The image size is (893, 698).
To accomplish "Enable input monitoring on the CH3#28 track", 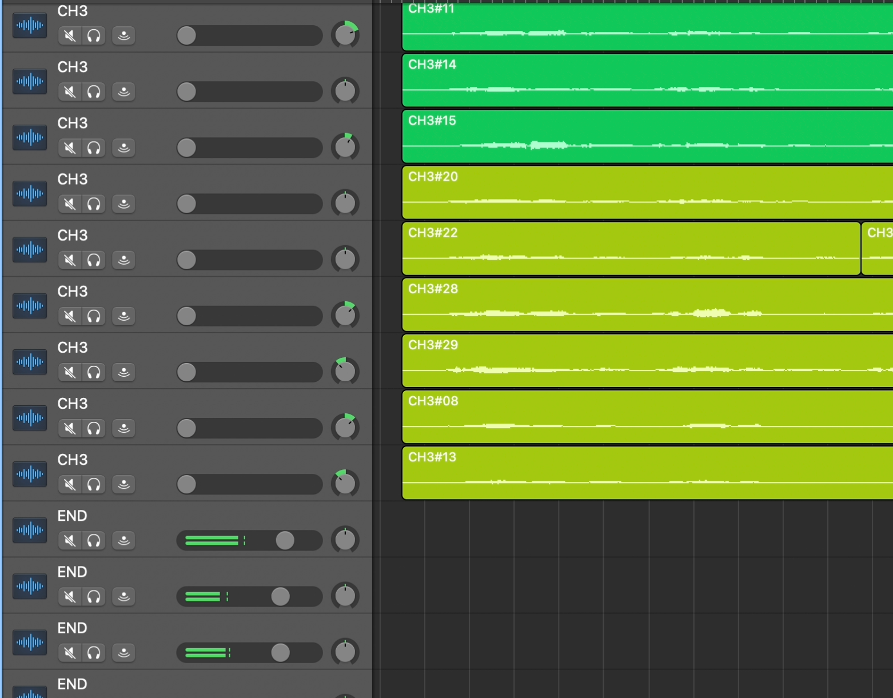I will (123, 316).
